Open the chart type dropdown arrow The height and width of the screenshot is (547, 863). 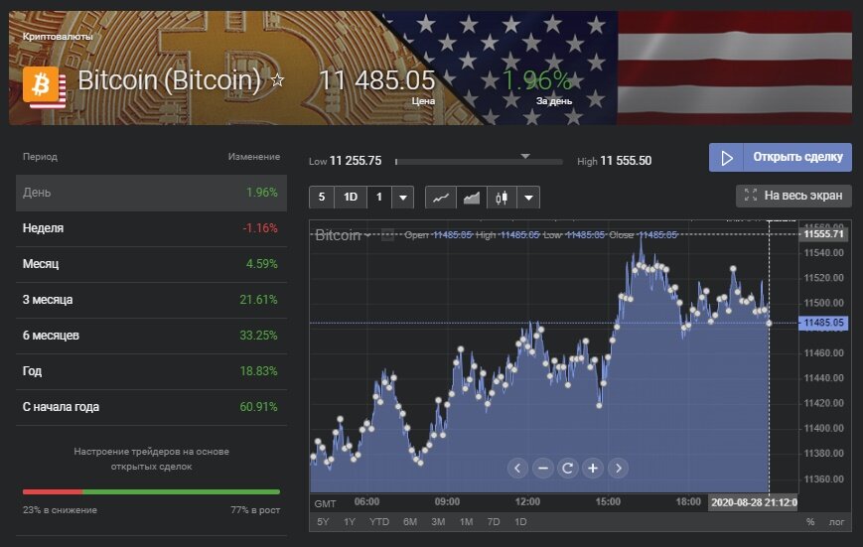(x=527, y=197)
